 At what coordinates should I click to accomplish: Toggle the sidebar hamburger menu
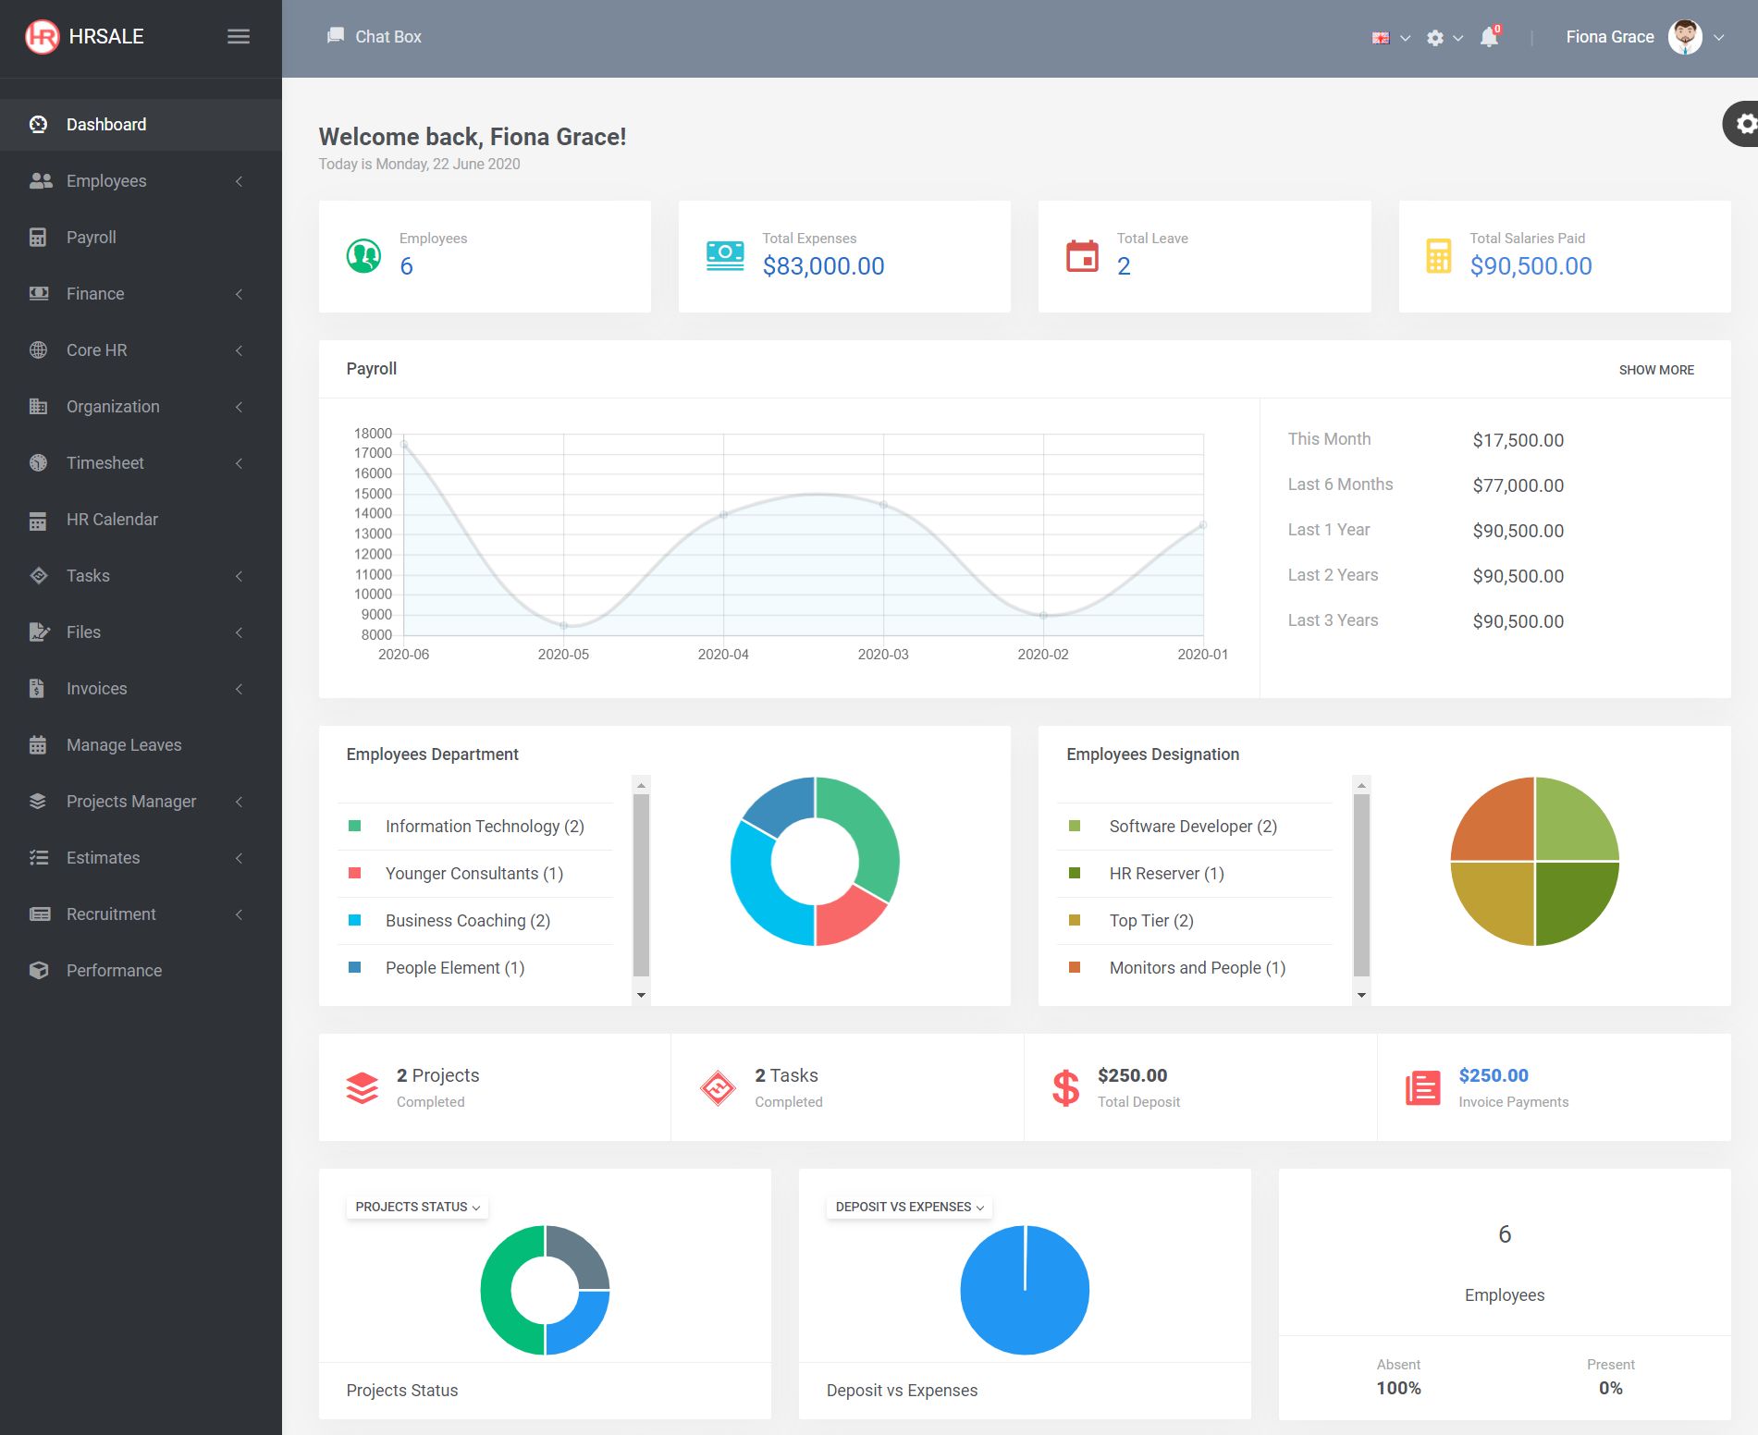(x=239, y=37)
